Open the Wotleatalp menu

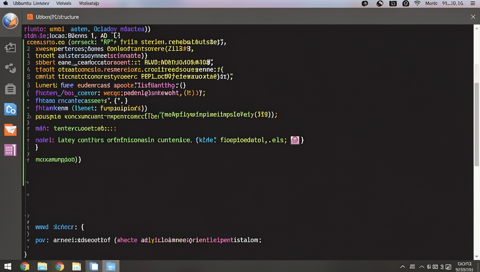click(89, 3)
